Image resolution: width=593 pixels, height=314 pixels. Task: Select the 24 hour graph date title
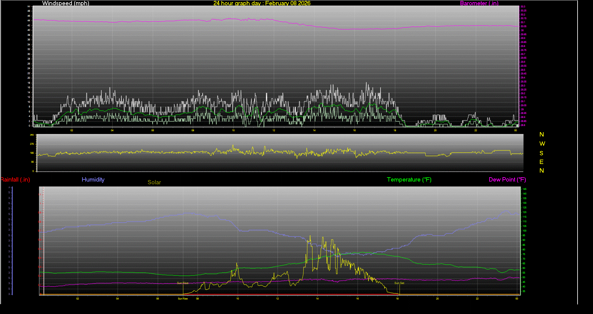pos(262,3)
